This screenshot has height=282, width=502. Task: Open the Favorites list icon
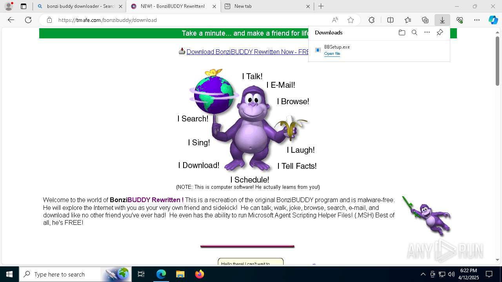coord(408,20)
